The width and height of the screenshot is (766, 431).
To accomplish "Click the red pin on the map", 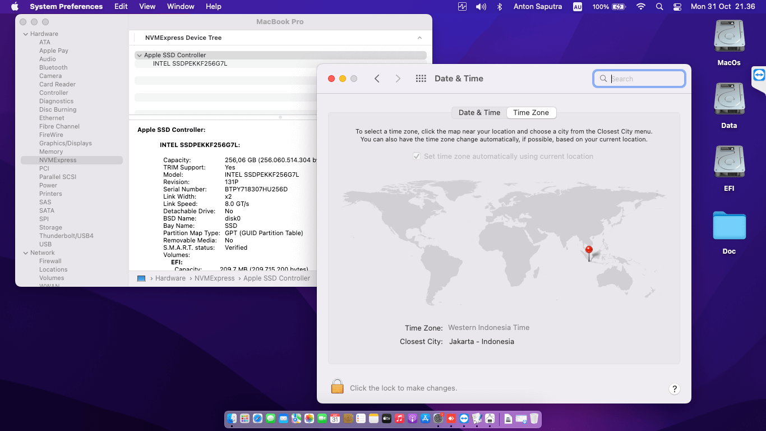I will (x=589, y=253).
